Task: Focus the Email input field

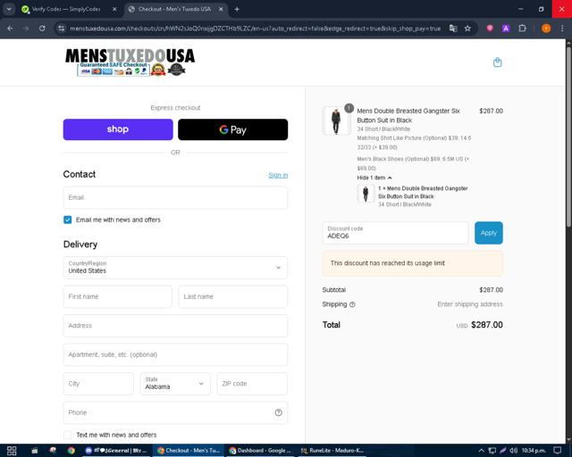Action: click(x=175, y=197)
